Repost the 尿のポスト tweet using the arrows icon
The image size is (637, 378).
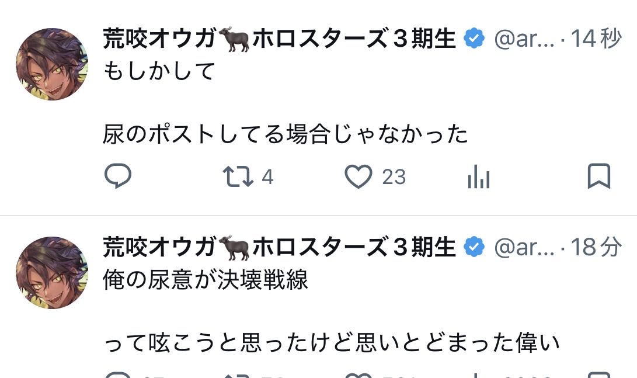pyautogui.click(x=239, y=176)
